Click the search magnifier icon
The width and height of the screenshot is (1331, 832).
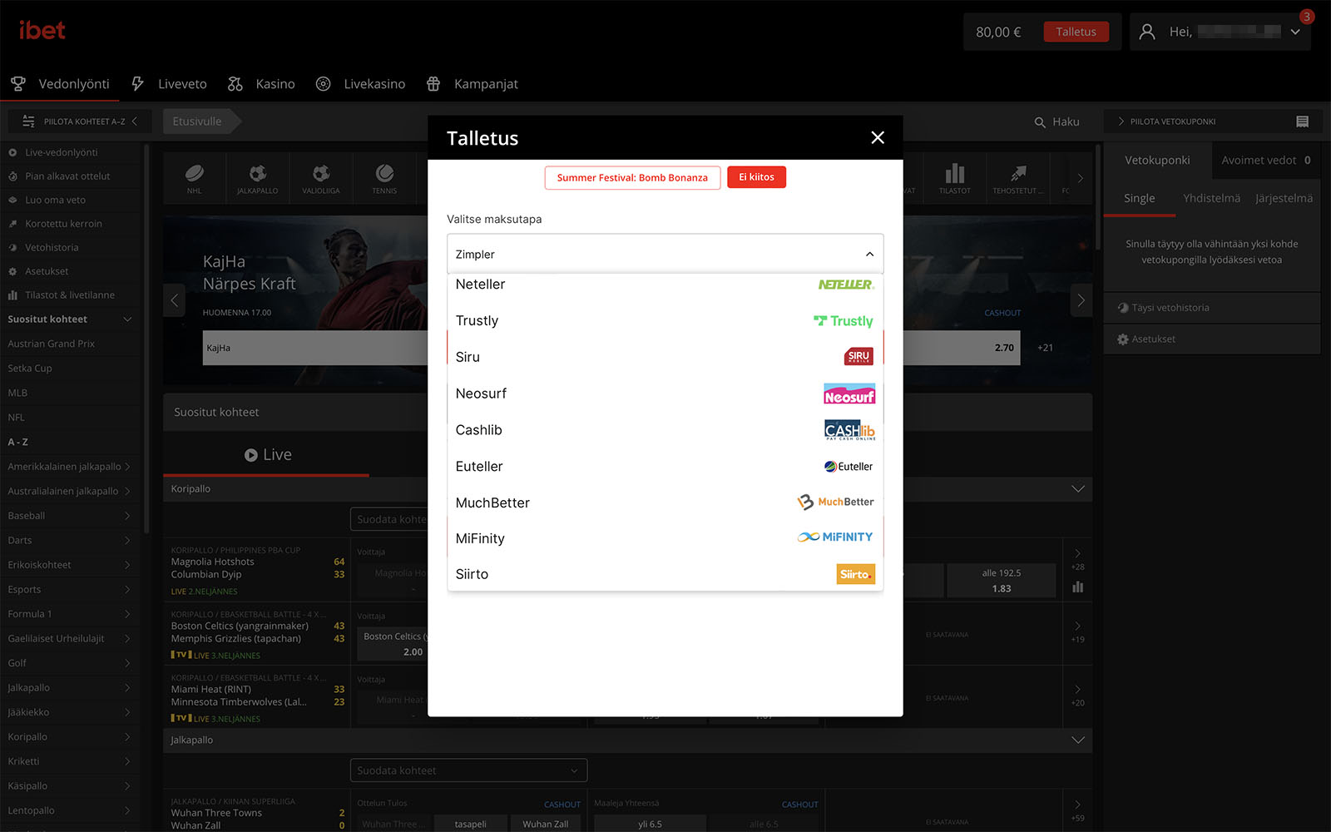coord(1040,122)
